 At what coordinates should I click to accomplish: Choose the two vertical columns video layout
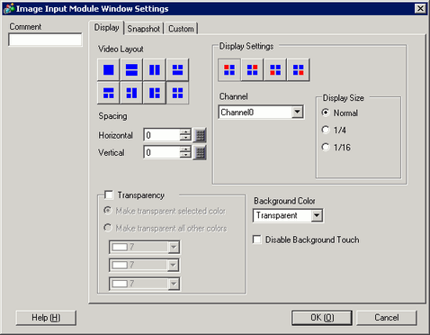tap(155, 70)
